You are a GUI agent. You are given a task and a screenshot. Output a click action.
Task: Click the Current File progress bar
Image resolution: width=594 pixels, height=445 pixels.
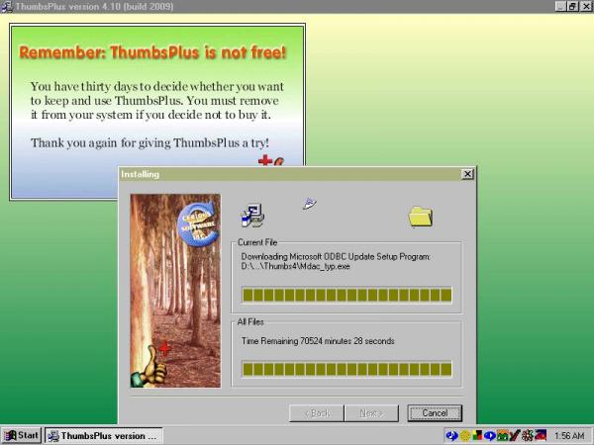(346, 295)
